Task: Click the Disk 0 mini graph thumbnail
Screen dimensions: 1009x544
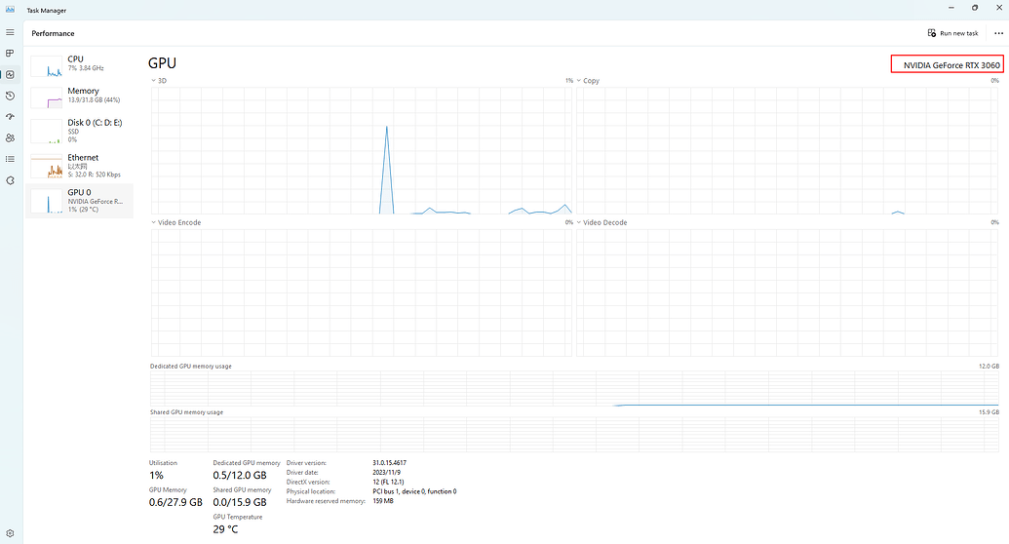Action: [47, 132]
